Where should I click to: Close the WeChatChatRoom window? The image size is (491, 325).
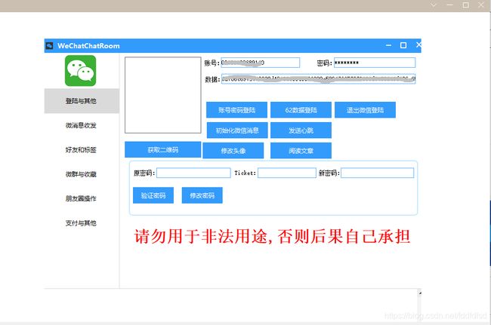[418, 45]
